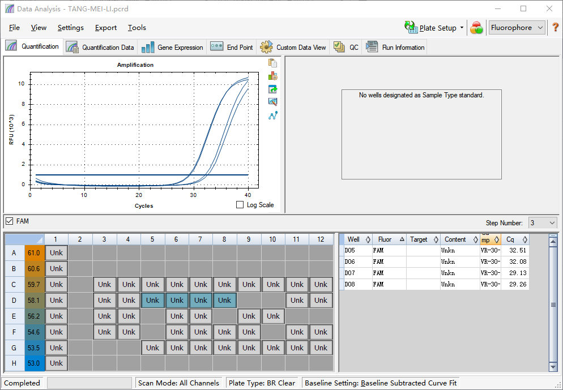Switch to the Gene Expression tab
This screenshot has height=390, width=563.
tap(172, 48)
